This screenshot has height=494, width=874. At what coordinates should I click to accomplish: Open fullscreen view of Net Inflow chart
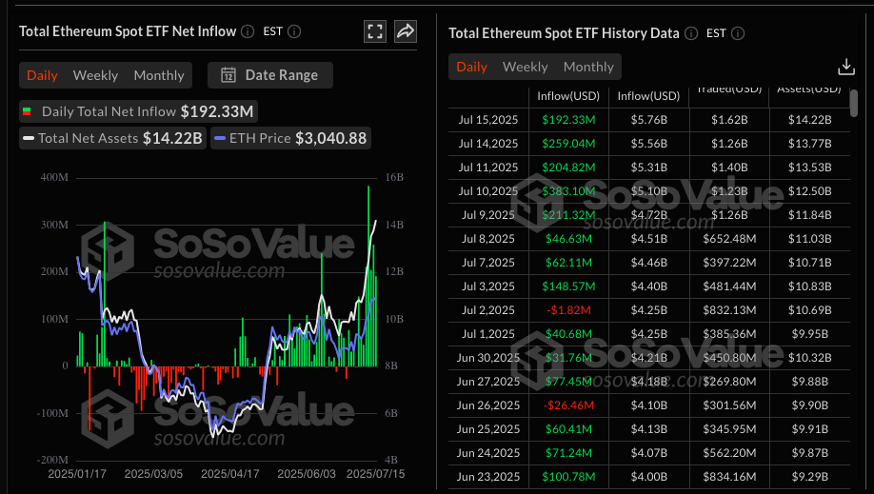[x=375, y=31]
